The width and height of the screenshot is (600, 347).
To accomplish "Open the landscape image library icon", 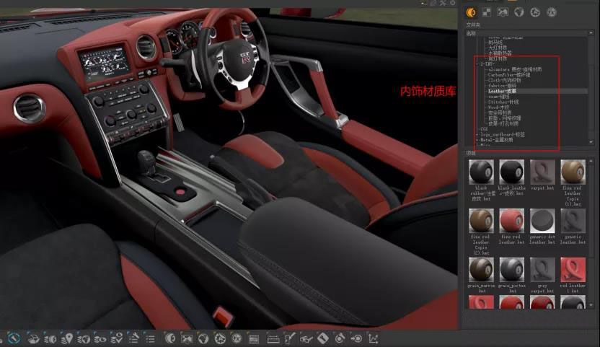I will point(503,12).
